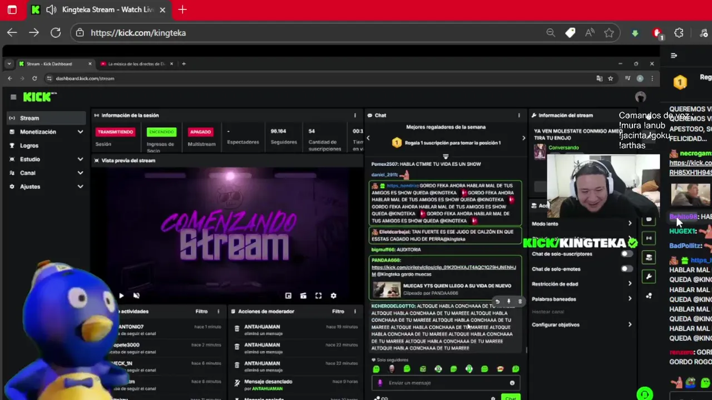Switch to Stream - Kick Dashboard tab
Screen dimensions: 712x400
[55, 64]
